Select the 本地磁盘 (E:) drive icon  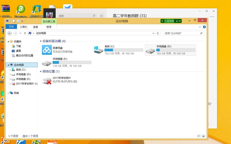(47, 62)
